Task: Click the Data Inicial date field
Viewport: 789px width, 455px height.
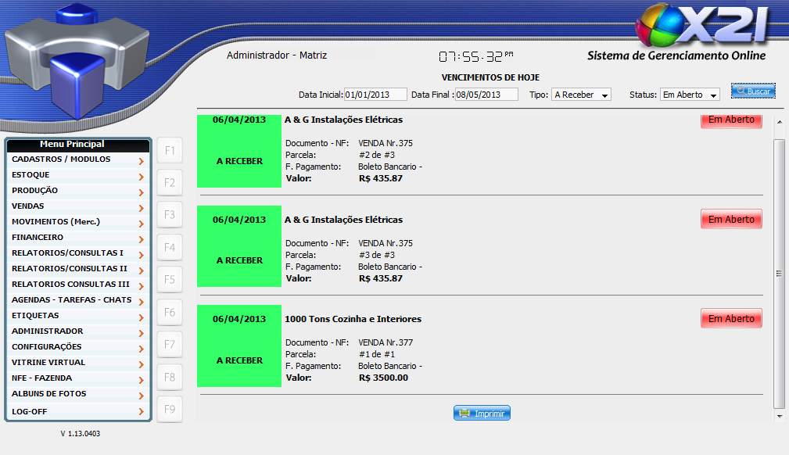Action: click(x=375, y=95)
